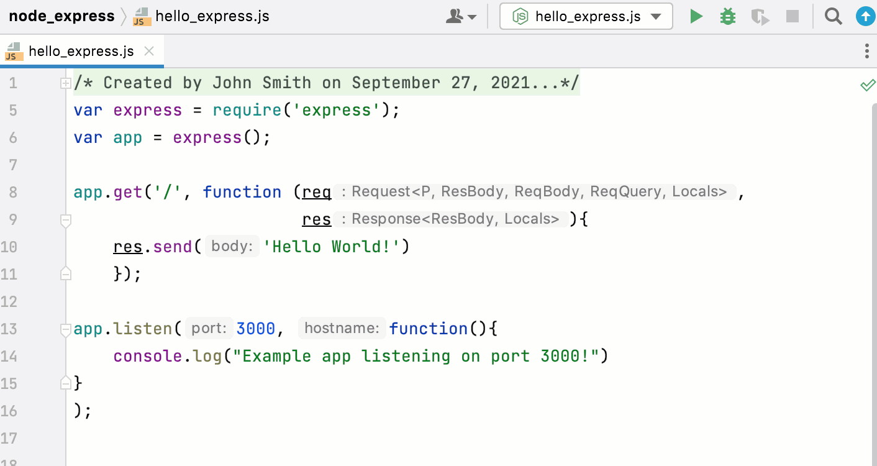Select the hello_express.js editor tab

coord(80,50)
